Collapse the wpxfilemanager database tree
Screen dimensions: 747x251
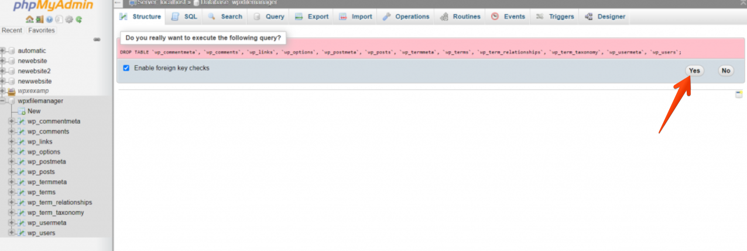(x=3, y=101)
